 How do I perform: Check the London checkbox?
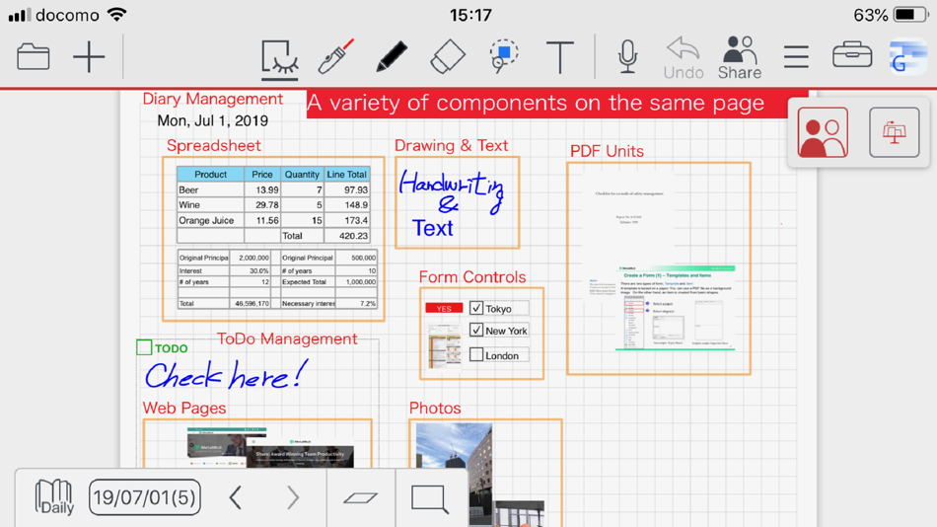(x=476, y=354)
